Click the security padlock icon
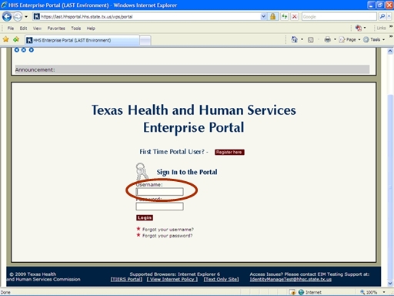This screenshot has height=296, width=394. pyautogui.click(x=273, y=17)
